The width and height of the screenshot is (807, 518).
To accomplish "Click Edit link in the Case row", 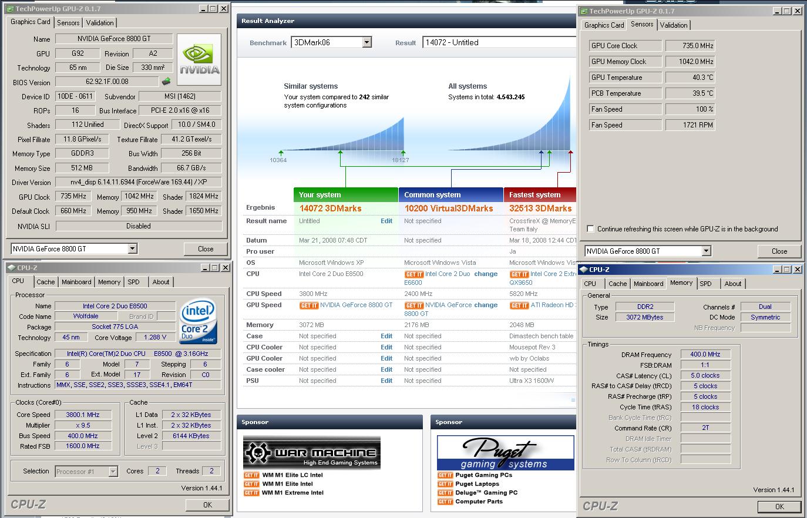I will [386, 336].
